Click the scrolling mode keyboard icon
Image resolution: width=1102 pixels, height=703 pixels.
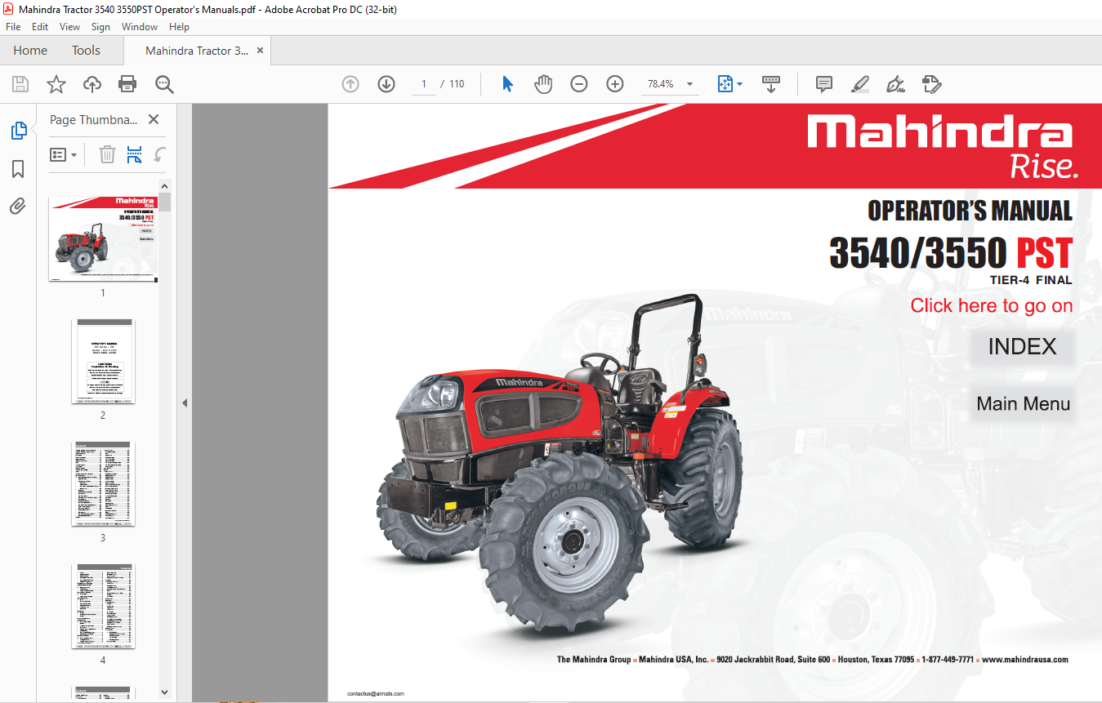(x=771, y=84)
